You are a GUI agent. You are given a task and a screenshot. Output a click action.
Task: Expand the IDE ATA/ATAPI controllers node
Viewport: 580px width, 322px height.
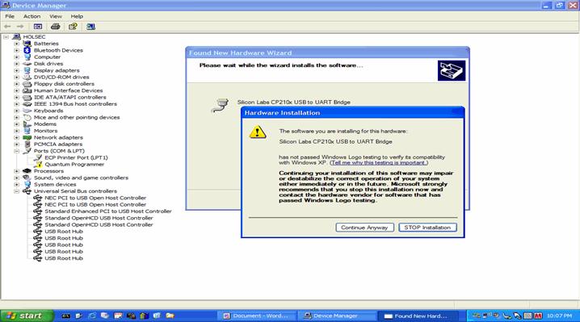(16, 97)
